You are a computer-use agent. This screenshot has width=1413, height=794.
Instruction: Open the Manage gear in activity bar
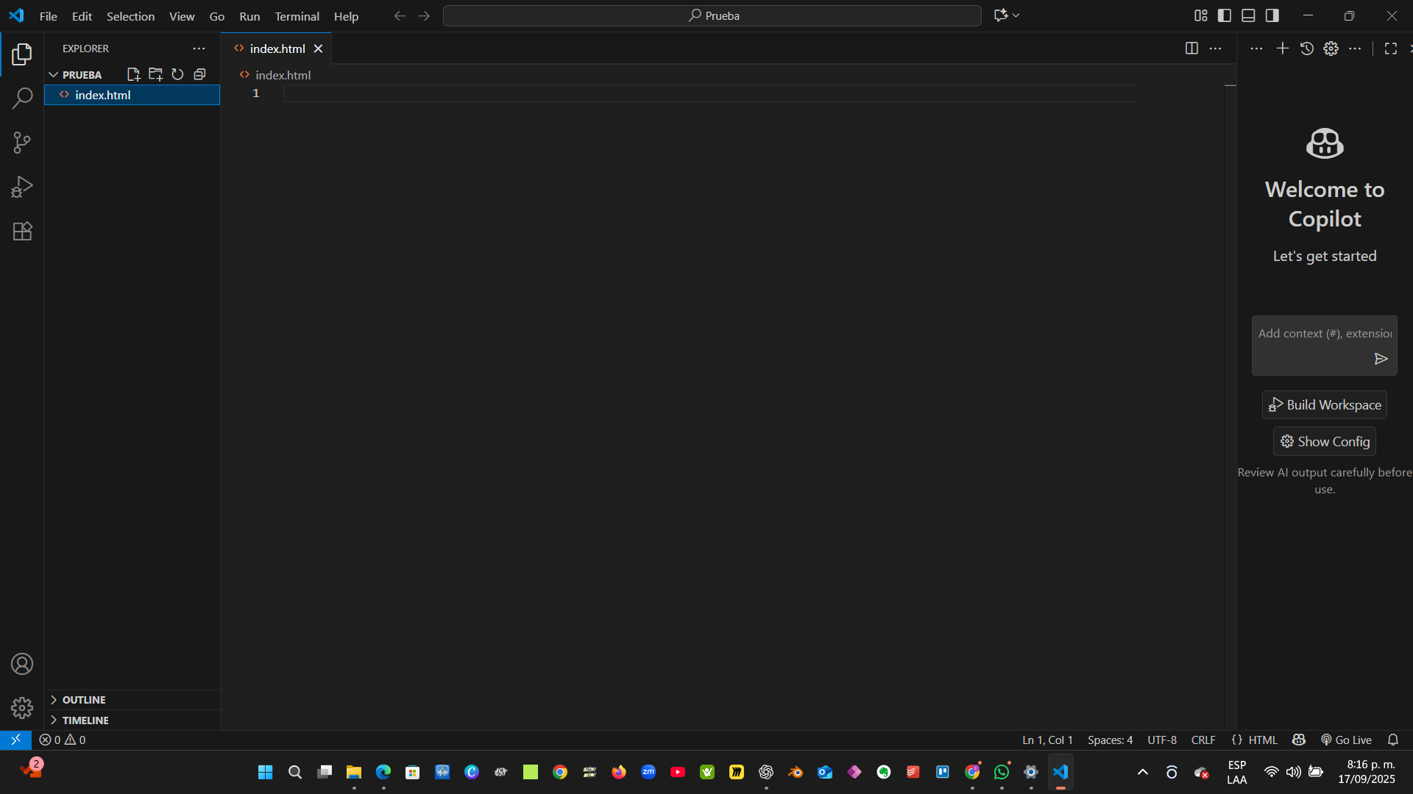point(22,708)
